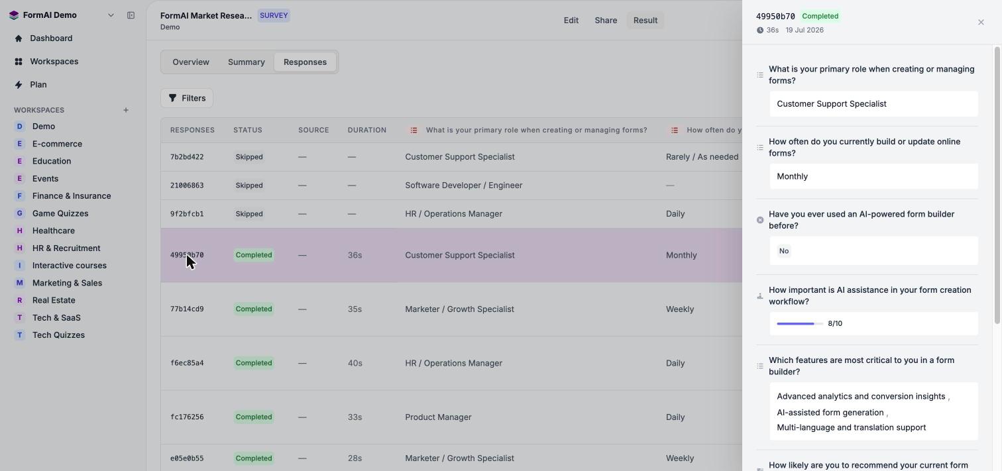Open response 7b2bd422
Viewport: 1002px width, 471px height.
pos(187,157)
